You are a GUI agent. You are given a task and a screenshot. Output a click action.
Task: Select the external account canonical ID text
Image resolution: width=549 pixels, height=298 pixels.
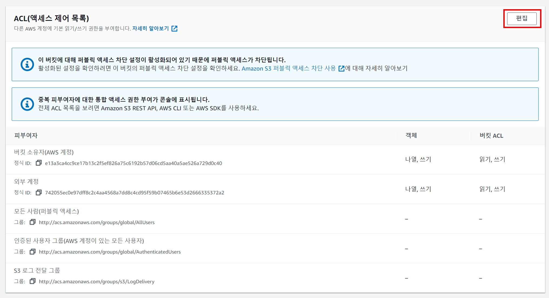pos(135,193)
